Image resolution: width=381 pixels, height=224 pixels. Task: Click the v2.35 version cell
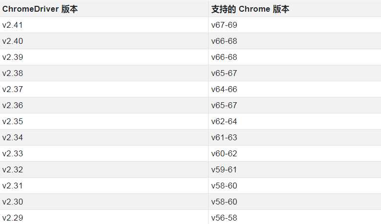pyautogui.click(x=104, y=121)
